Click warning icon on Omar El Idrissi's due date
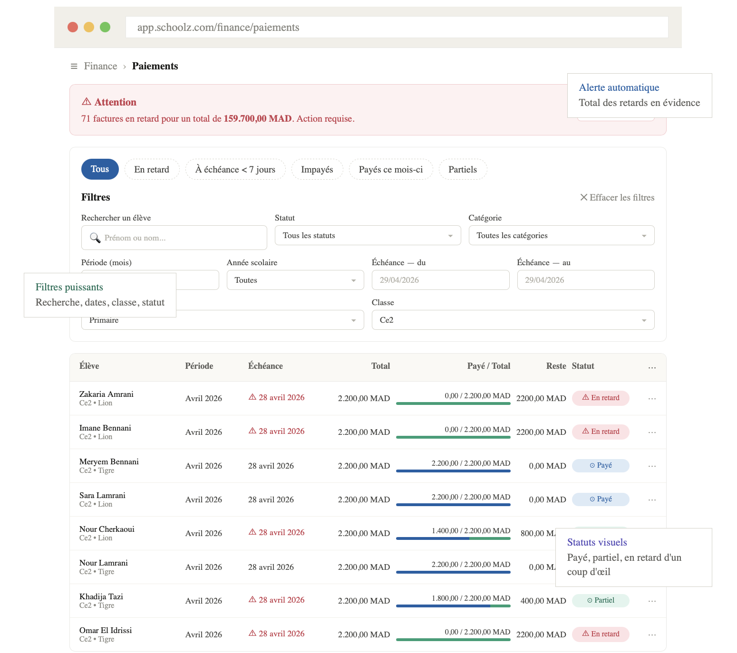Viewport: 737px width, 653px height. point(252,633)
